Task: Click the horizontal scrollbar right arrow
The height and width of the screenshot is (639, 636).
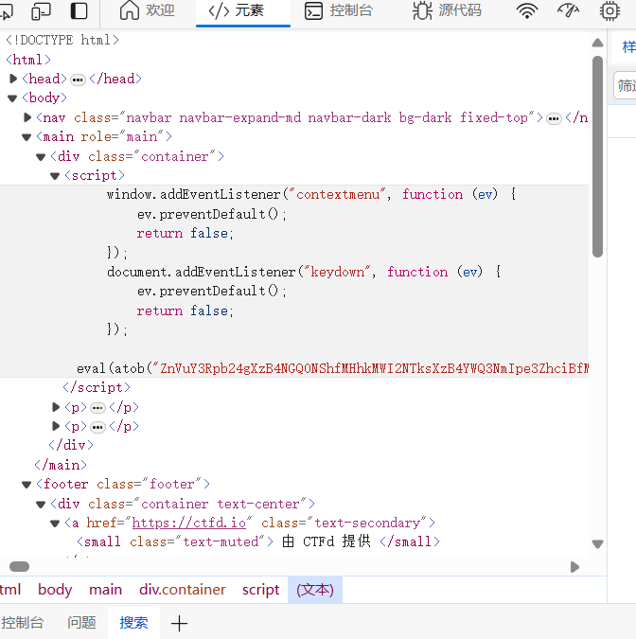Action: tap(574, 567)
